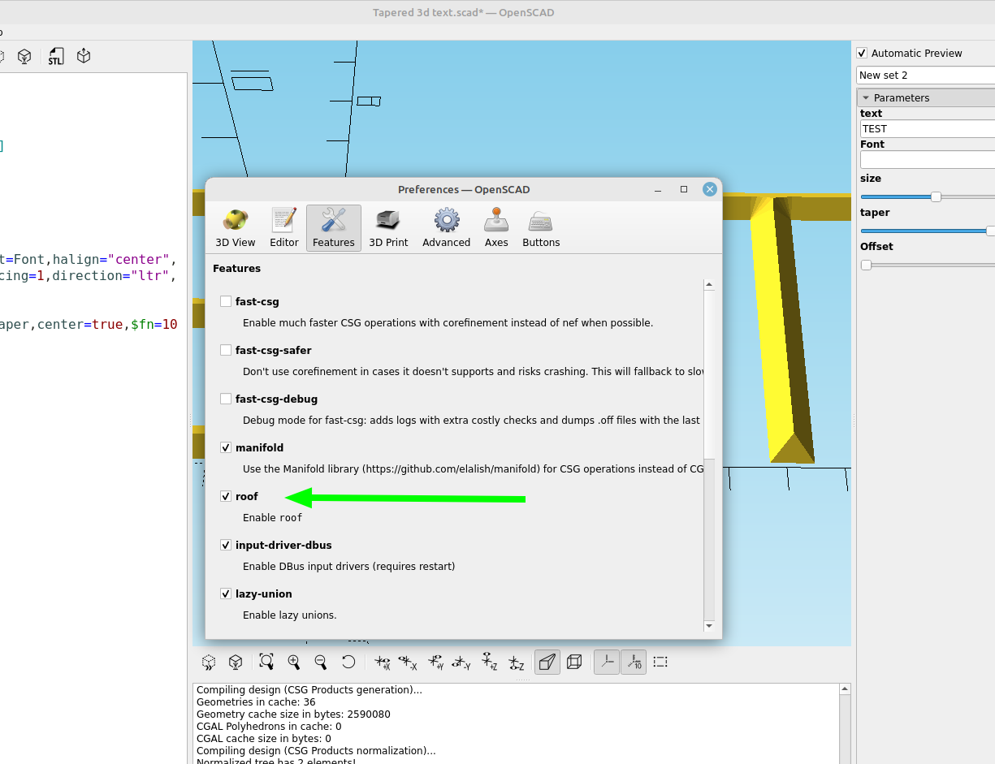
Task: Uncheck the roof feature
Action: (225, 496)
